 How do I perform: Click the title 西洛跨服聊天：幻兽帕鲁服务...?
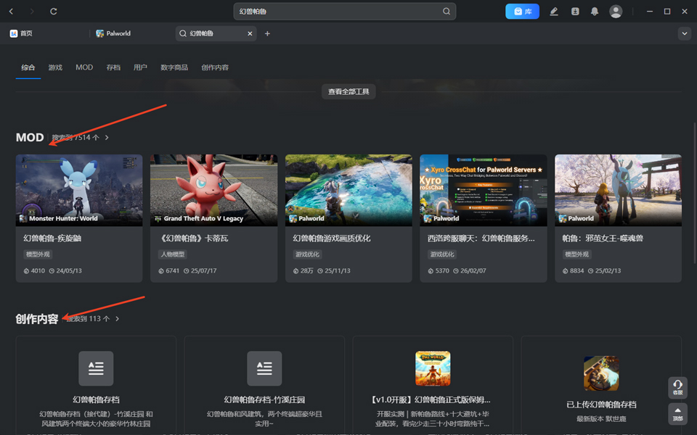(x=481, y=239)
